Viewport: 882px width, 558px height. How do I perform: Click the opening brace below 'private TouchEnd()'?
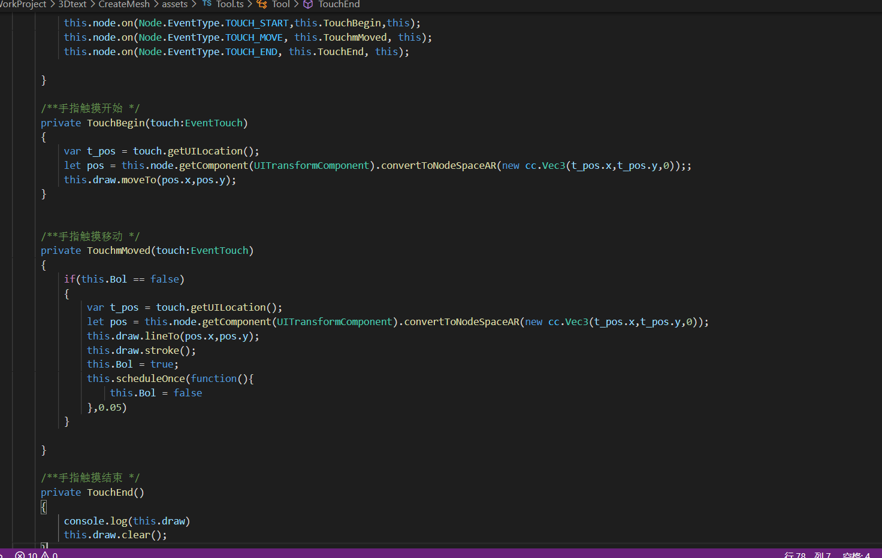(43, 507)
